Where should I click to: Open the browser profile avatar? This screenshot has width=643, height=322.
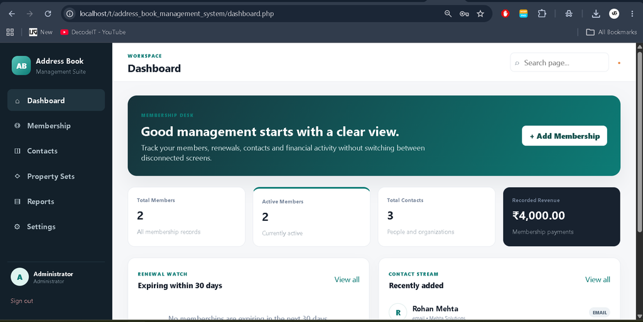tap(614, 14)
